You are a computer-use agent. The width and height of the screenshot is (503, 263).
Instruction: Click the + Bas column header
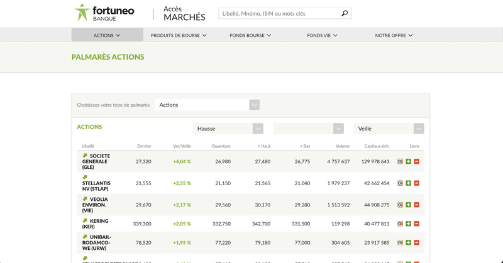[305, 146]
